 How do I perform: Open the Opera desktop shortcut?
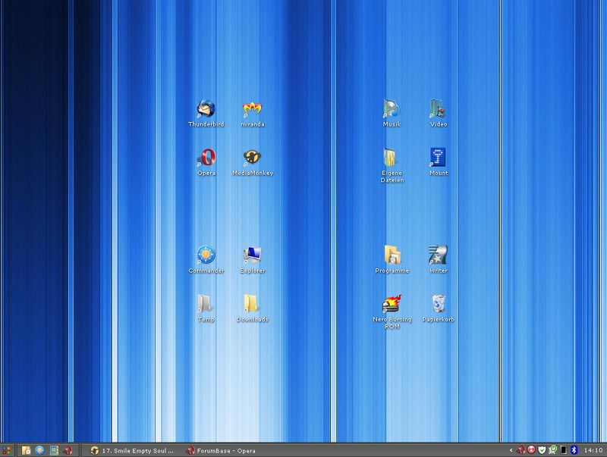(x=206, y=161)
